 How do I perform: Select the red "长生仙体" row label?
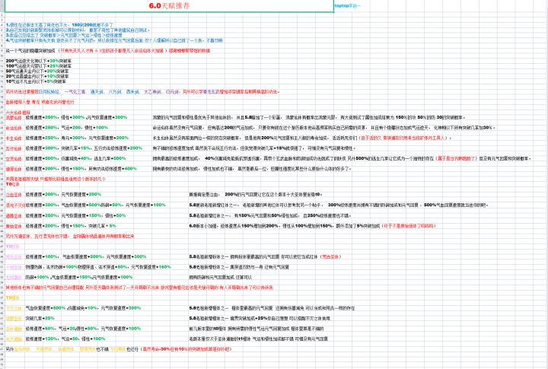click(14, 138)
